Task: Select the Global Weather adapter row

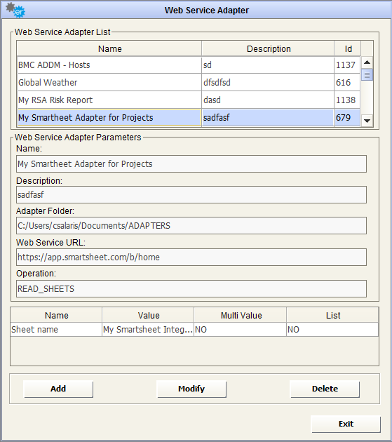Action: [x=189, y=83]
